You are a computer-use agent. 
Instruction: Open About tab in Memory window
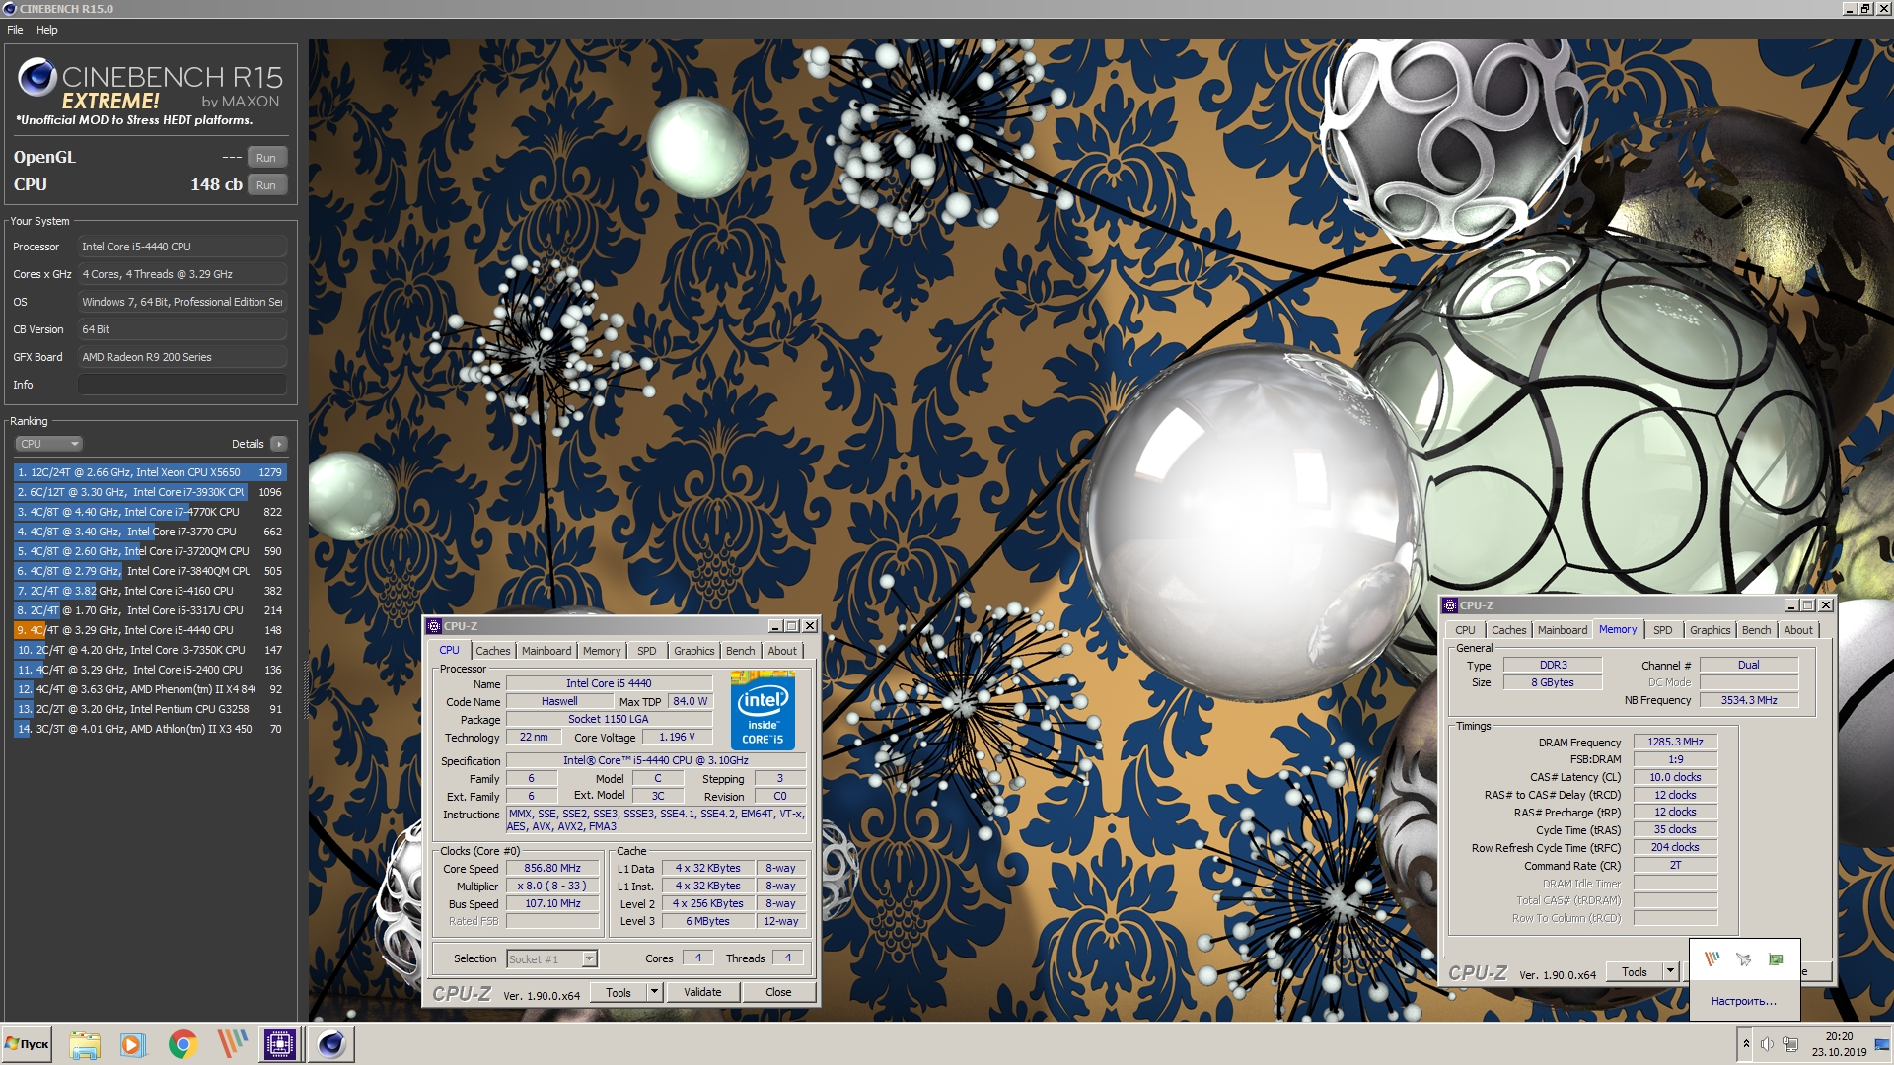coord(1798,630)
